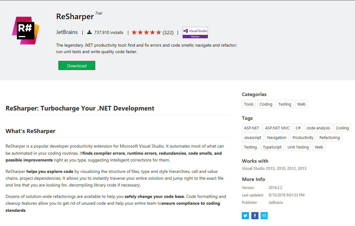Click the bold text 'helps you explore code'

(x=50, y=171)
